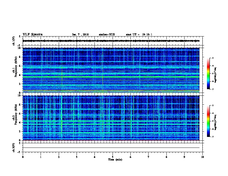Select the "ch.1(V)" waveform axis label
Screen dimensions: 228x176
pyautogui.click(x=14, y=41)
